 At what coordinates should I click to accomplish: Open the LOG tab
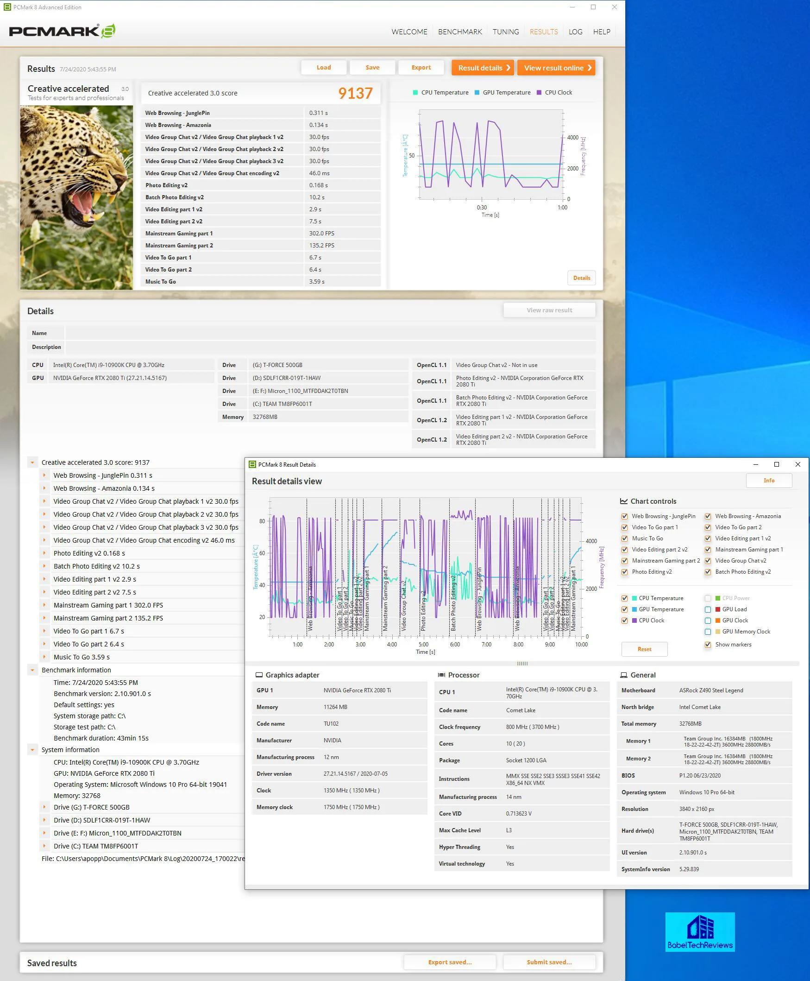tap(575, 32)
